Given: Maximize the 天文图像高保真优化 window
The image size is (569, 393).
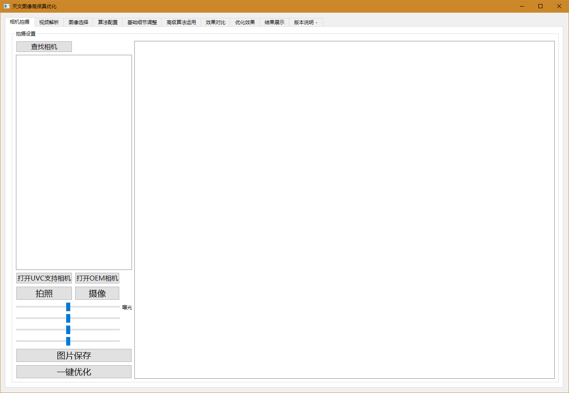Looking at the screenshot, I should [540, 6].
